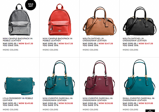
Task: Open the burgundy Mini Christie Carryall title link
Action: tap(98, 99)
